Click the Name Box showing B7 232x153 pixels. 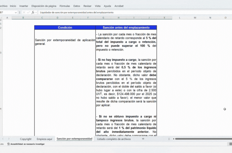(x=7, y=13)
